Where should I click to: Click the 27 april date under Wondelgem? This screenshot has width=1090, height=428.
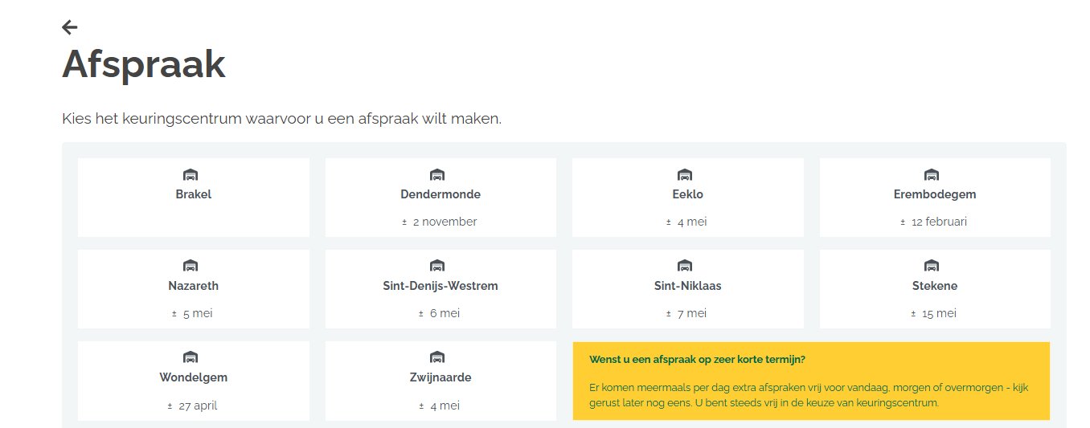click(197, 406)
